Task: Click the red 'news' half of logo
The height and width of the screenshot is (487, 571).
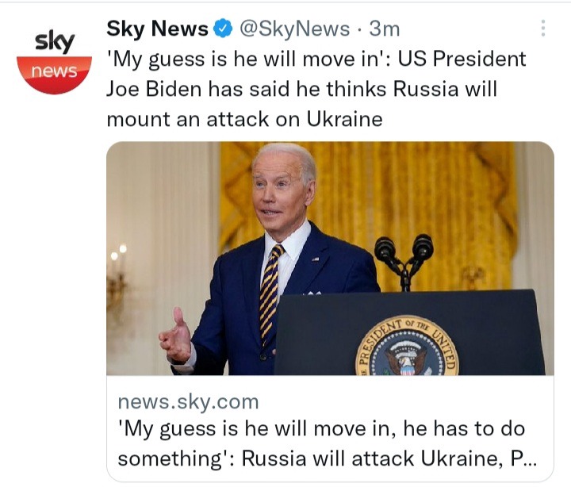Action: 54,75
